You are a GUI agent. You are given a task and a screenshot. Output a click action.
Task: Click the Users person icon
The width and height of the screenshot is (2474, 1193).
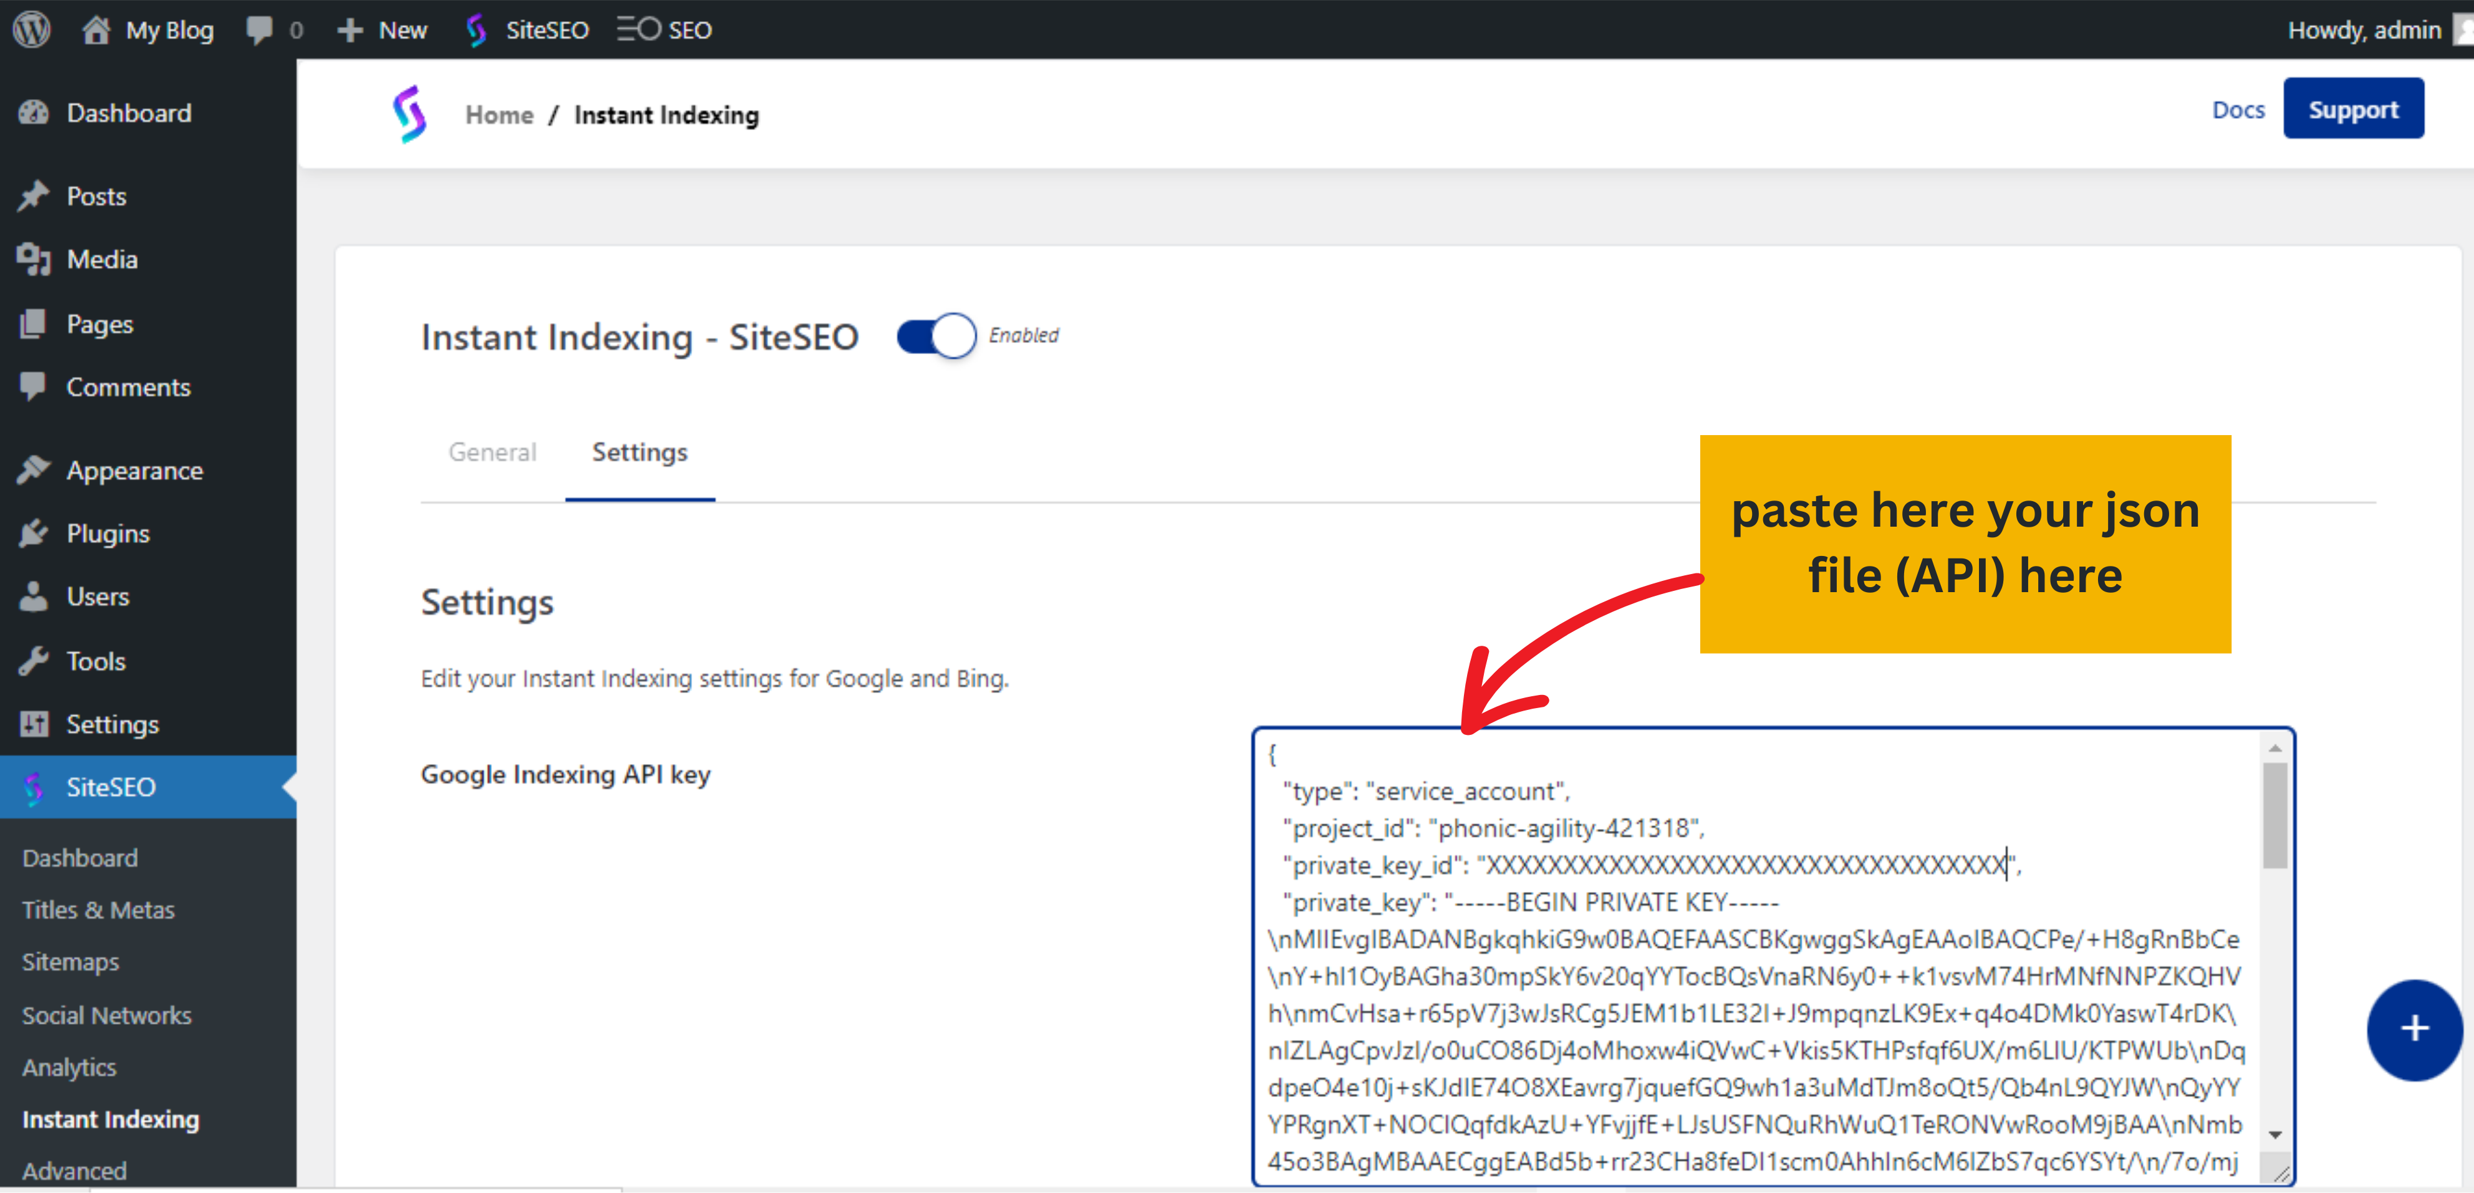[34, 597]
